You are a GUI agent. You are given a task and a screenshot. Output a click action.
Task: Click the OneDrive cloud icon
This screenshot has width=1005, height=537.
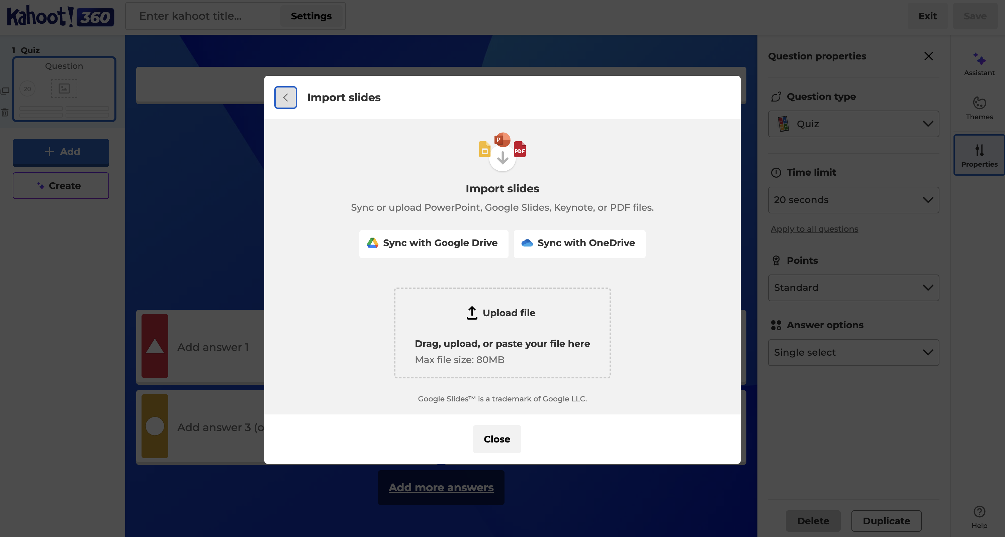coord(527,243)
